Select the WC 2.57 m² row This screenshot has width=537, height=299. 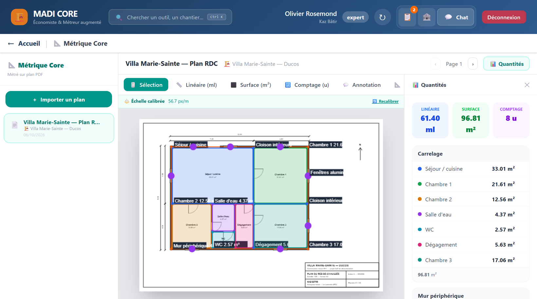coord(471,230)
